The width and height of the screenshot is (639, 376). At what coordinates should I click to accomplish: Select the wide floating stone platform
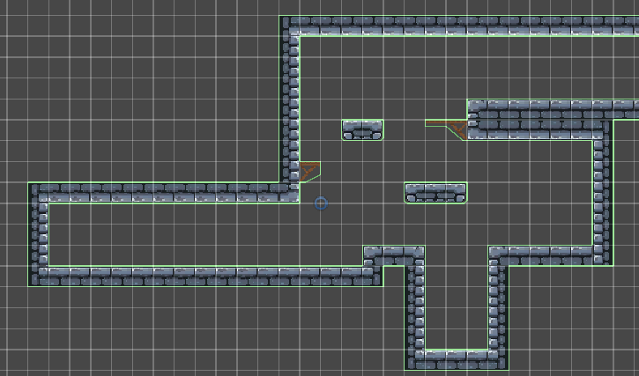pos(435,193)
